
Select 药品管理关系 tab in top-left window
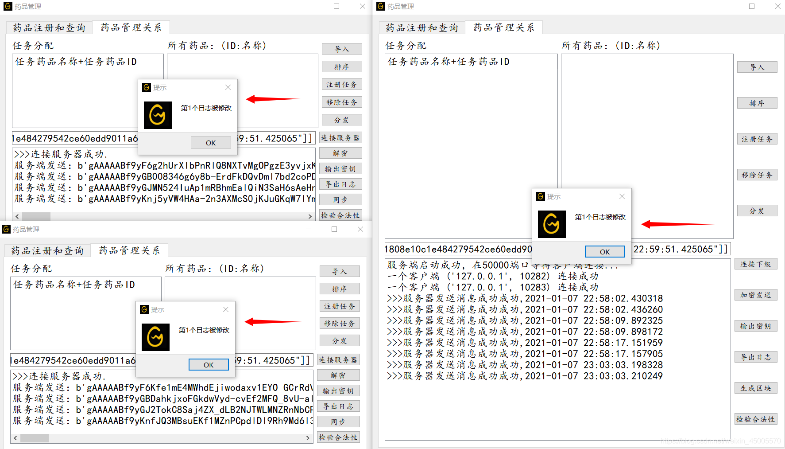tap(131, 27)
